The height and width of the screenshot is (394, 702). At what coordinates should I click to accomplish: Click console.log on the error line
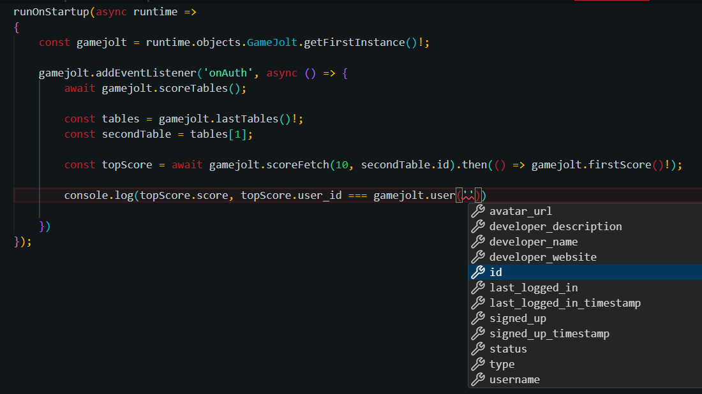pos(98,196)
